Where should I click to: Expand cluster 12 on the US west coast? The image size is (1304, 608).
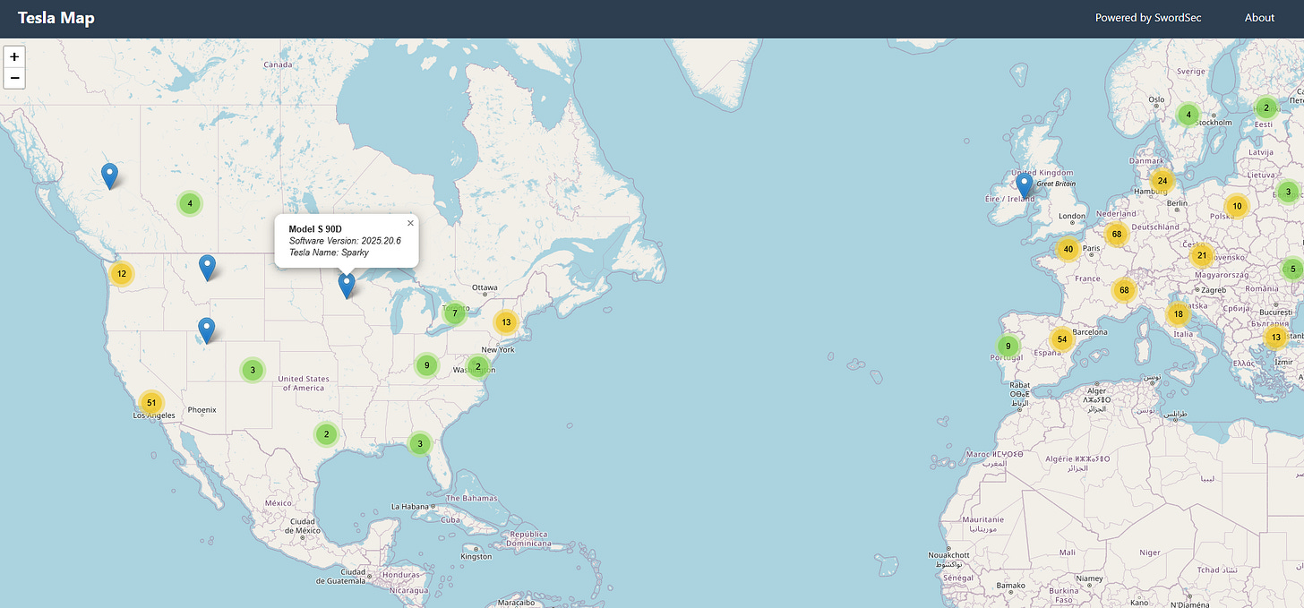tap(122, 274)
